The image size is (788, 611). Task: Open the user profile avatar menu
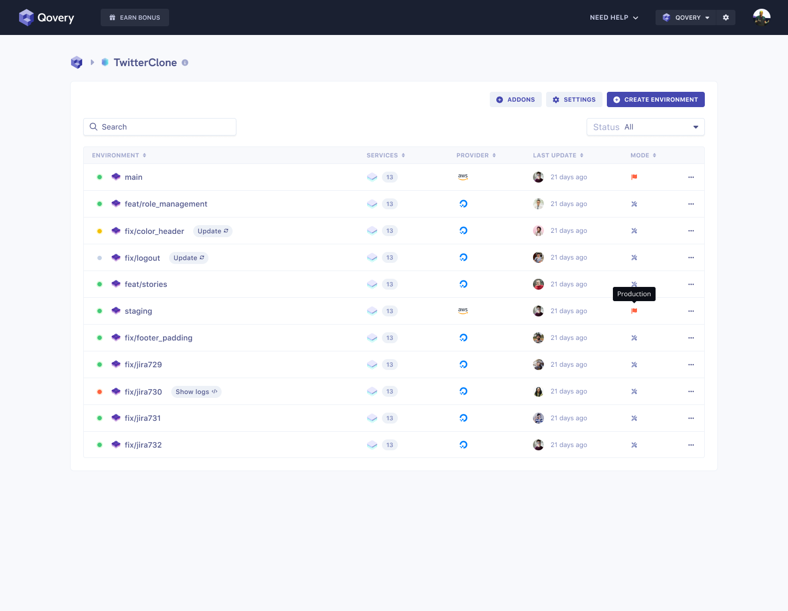(x=761, y=17)
